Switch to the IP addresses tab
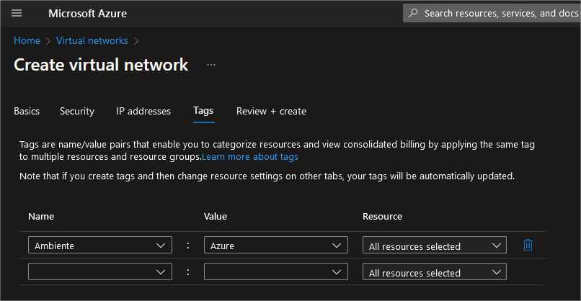Image resolution: width=581 pixels, height=301 pixels. point(143,111)
